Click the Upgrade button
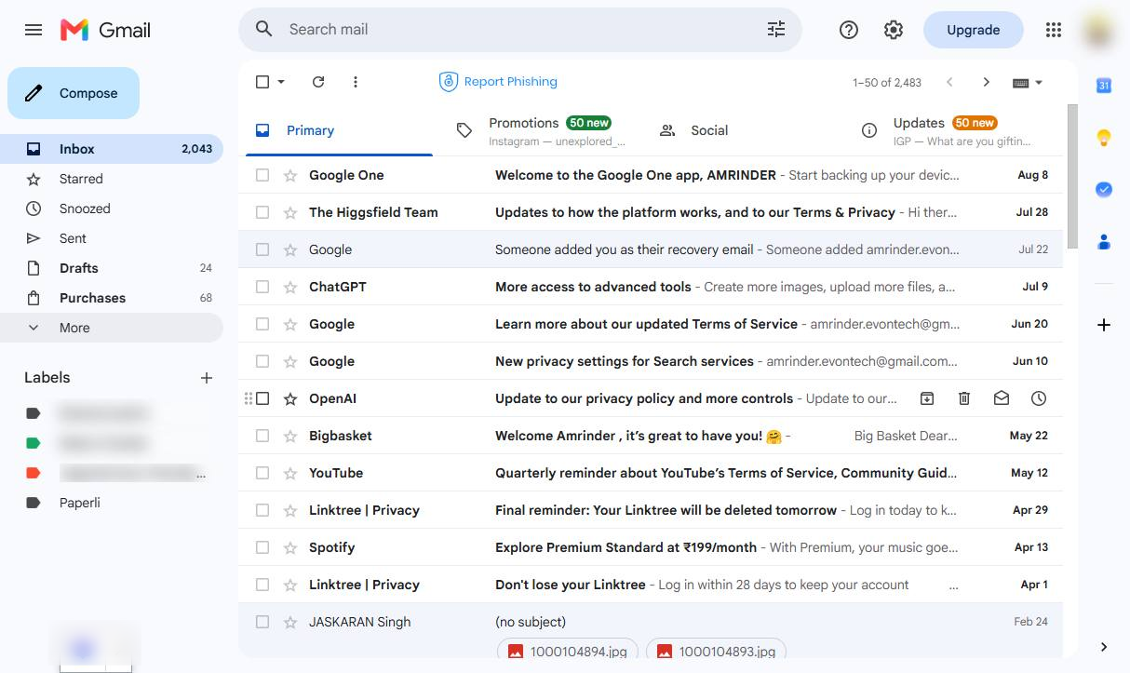1130x673 pixels. click(x=973, y=30)
